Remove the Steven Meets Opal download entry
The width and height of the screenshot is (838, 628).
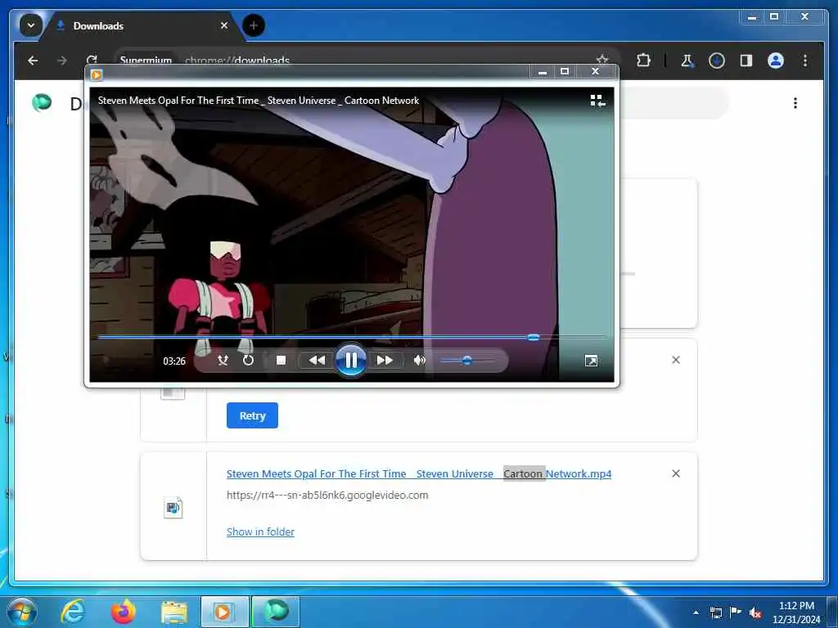tap(676, 473)
